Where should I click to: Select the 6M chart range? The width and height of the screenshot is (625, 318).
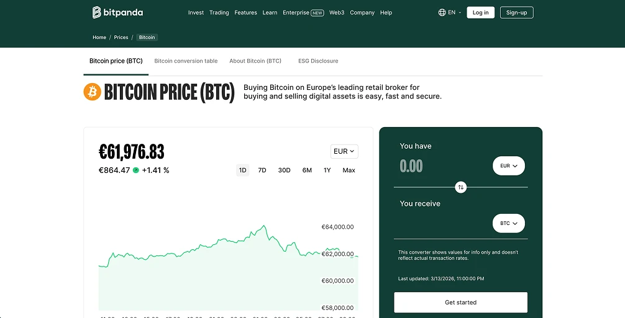pyautogui.click(x=307, y=170)
